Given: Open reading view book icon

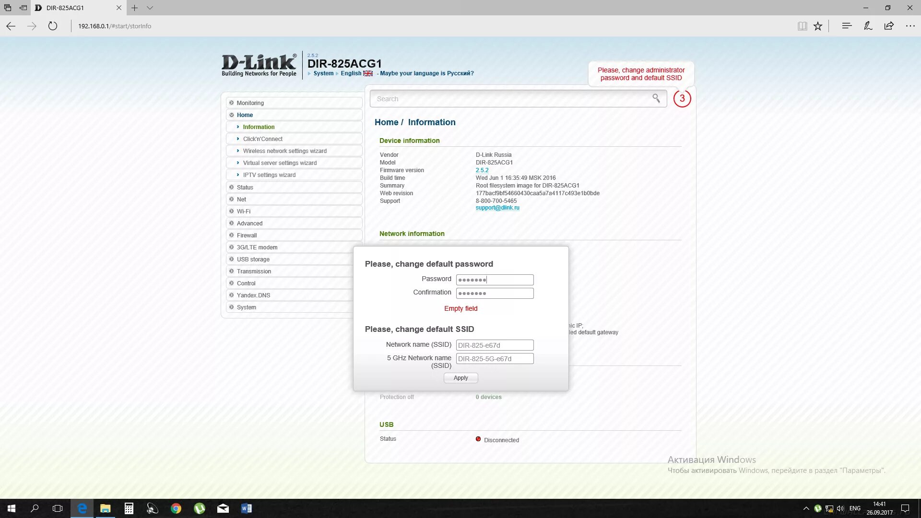Looking at the screenshot, I should click(x=802, y=26).
